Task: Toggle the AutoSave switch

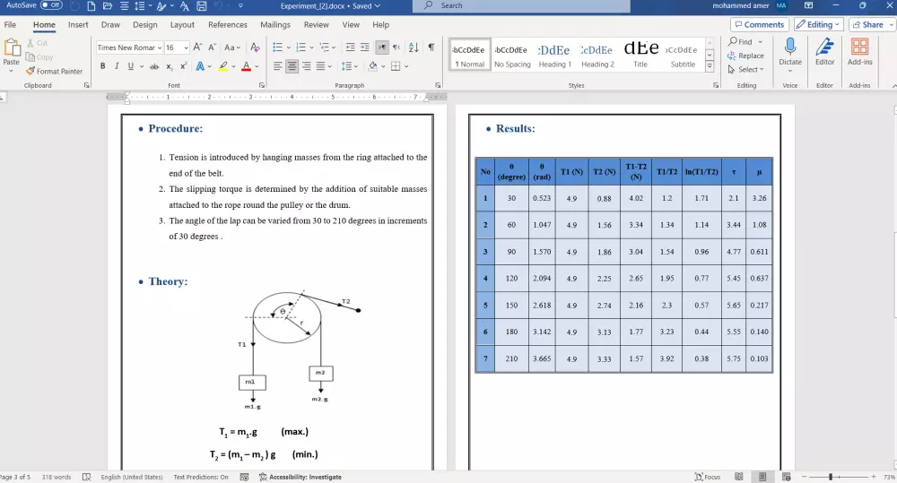Action: (51, 5)
